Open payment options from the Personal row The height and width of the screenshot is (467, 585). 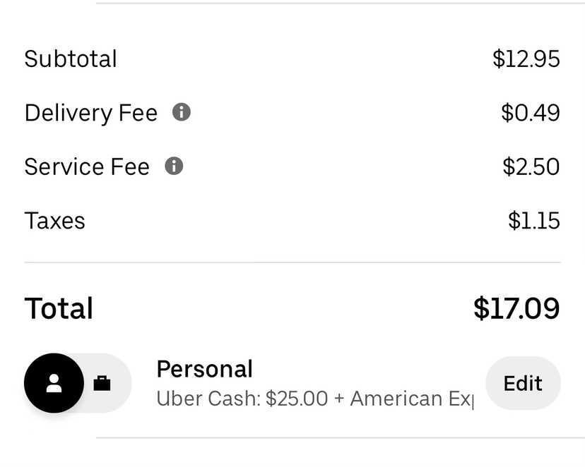tap(523, 382)
